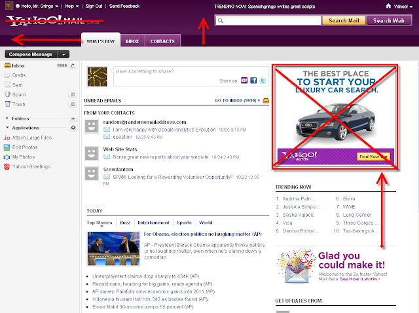
Task: Click envelope icon for Google Analytics email
Action: (x=107, y=130)
